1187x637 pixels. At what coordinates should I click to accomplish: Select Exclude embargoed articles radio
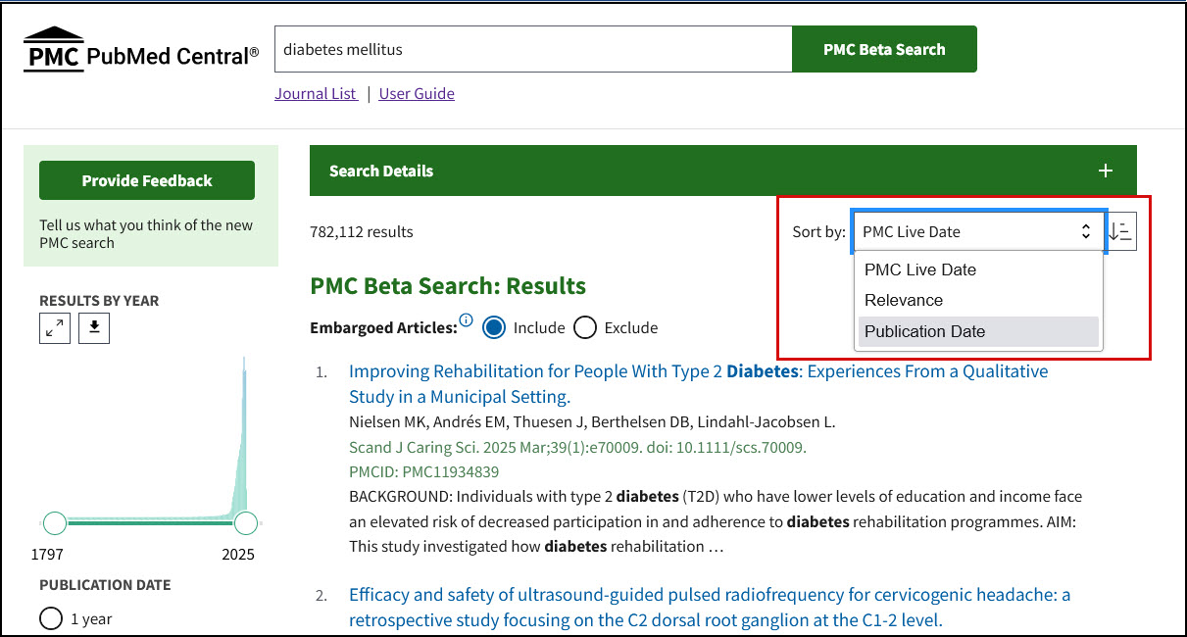pyautogui.click(x=585, y=327)
